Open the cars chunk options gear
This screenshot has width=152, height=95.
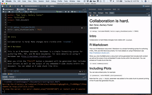click(80, 72)
